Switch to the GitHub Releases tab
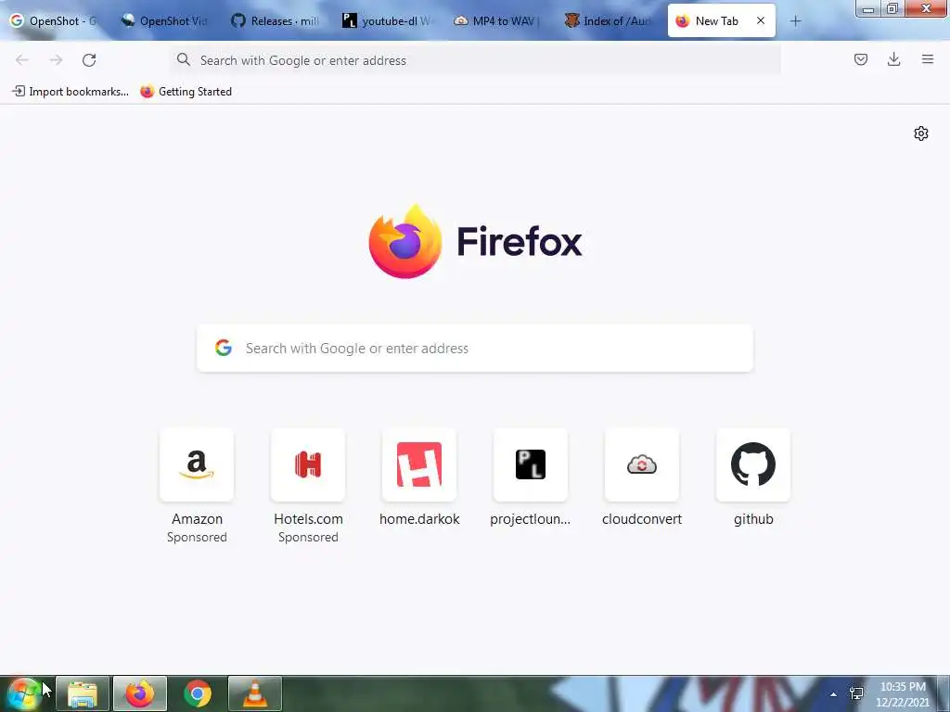950x712 pixels. [x=276, y=21]
